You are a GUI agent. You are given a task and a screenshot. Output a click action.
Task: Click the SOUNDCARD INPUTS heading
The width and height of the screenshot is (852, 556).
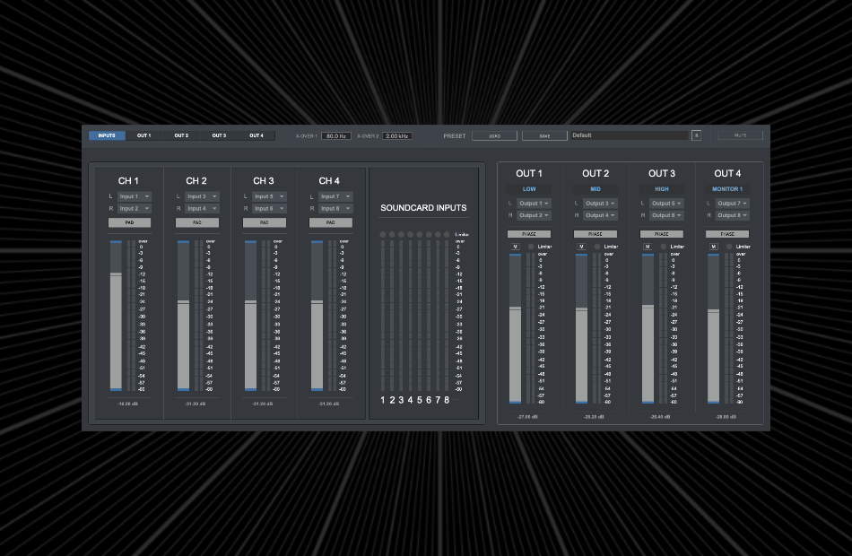(423, 208)
